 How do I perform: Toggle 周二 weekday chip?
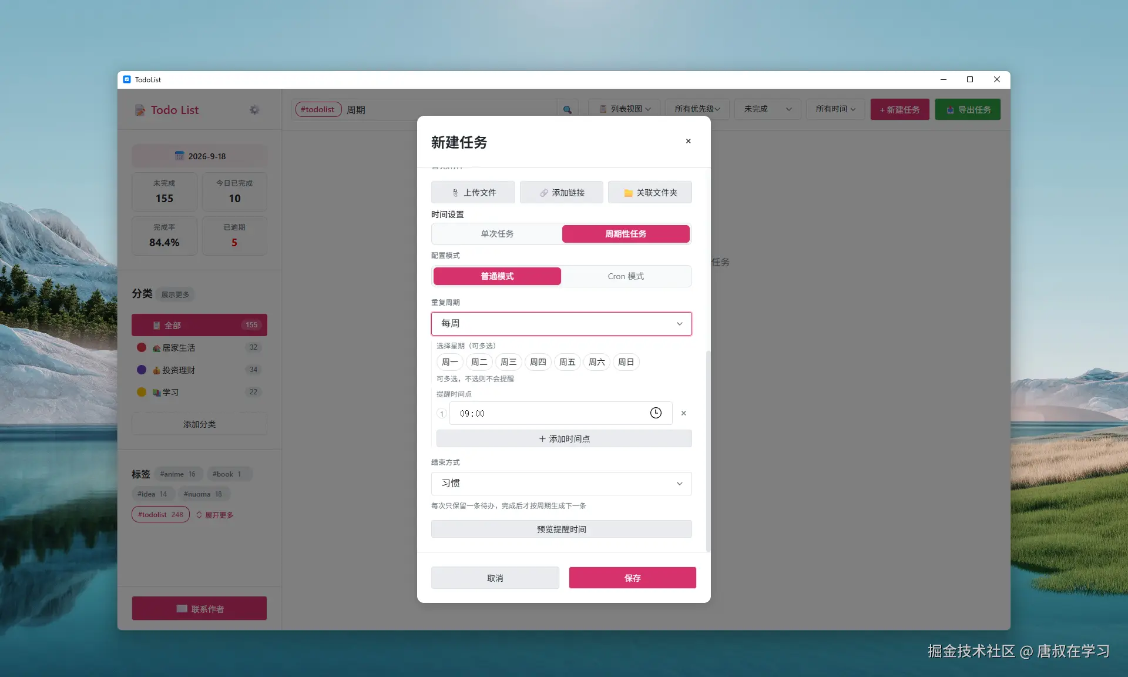click(479, 362)
